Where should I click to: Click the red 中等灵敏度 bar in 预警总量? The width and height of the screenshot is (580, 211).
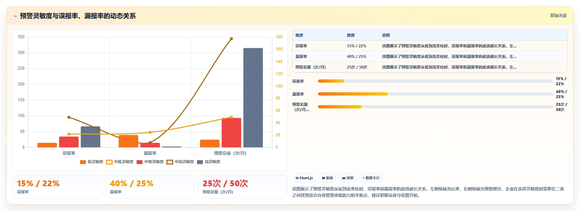tap(231, 133)
